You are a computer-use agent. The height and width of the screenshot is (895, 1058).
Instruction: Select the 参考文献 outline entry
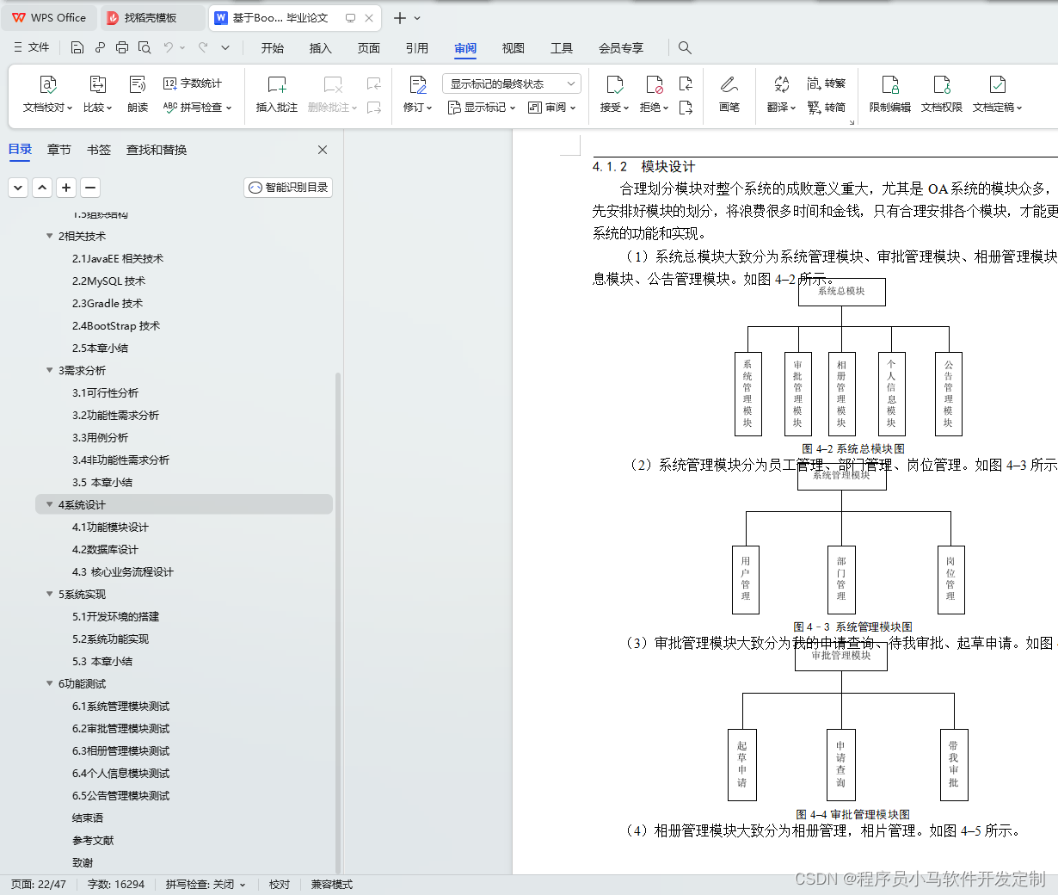pyautogui.click(x=94, y=840)
